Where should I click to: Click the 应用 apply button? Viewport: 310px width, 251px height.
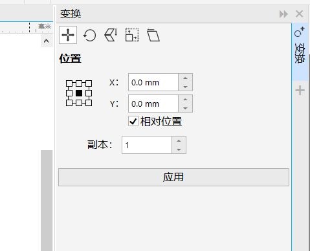pos(173,177)
